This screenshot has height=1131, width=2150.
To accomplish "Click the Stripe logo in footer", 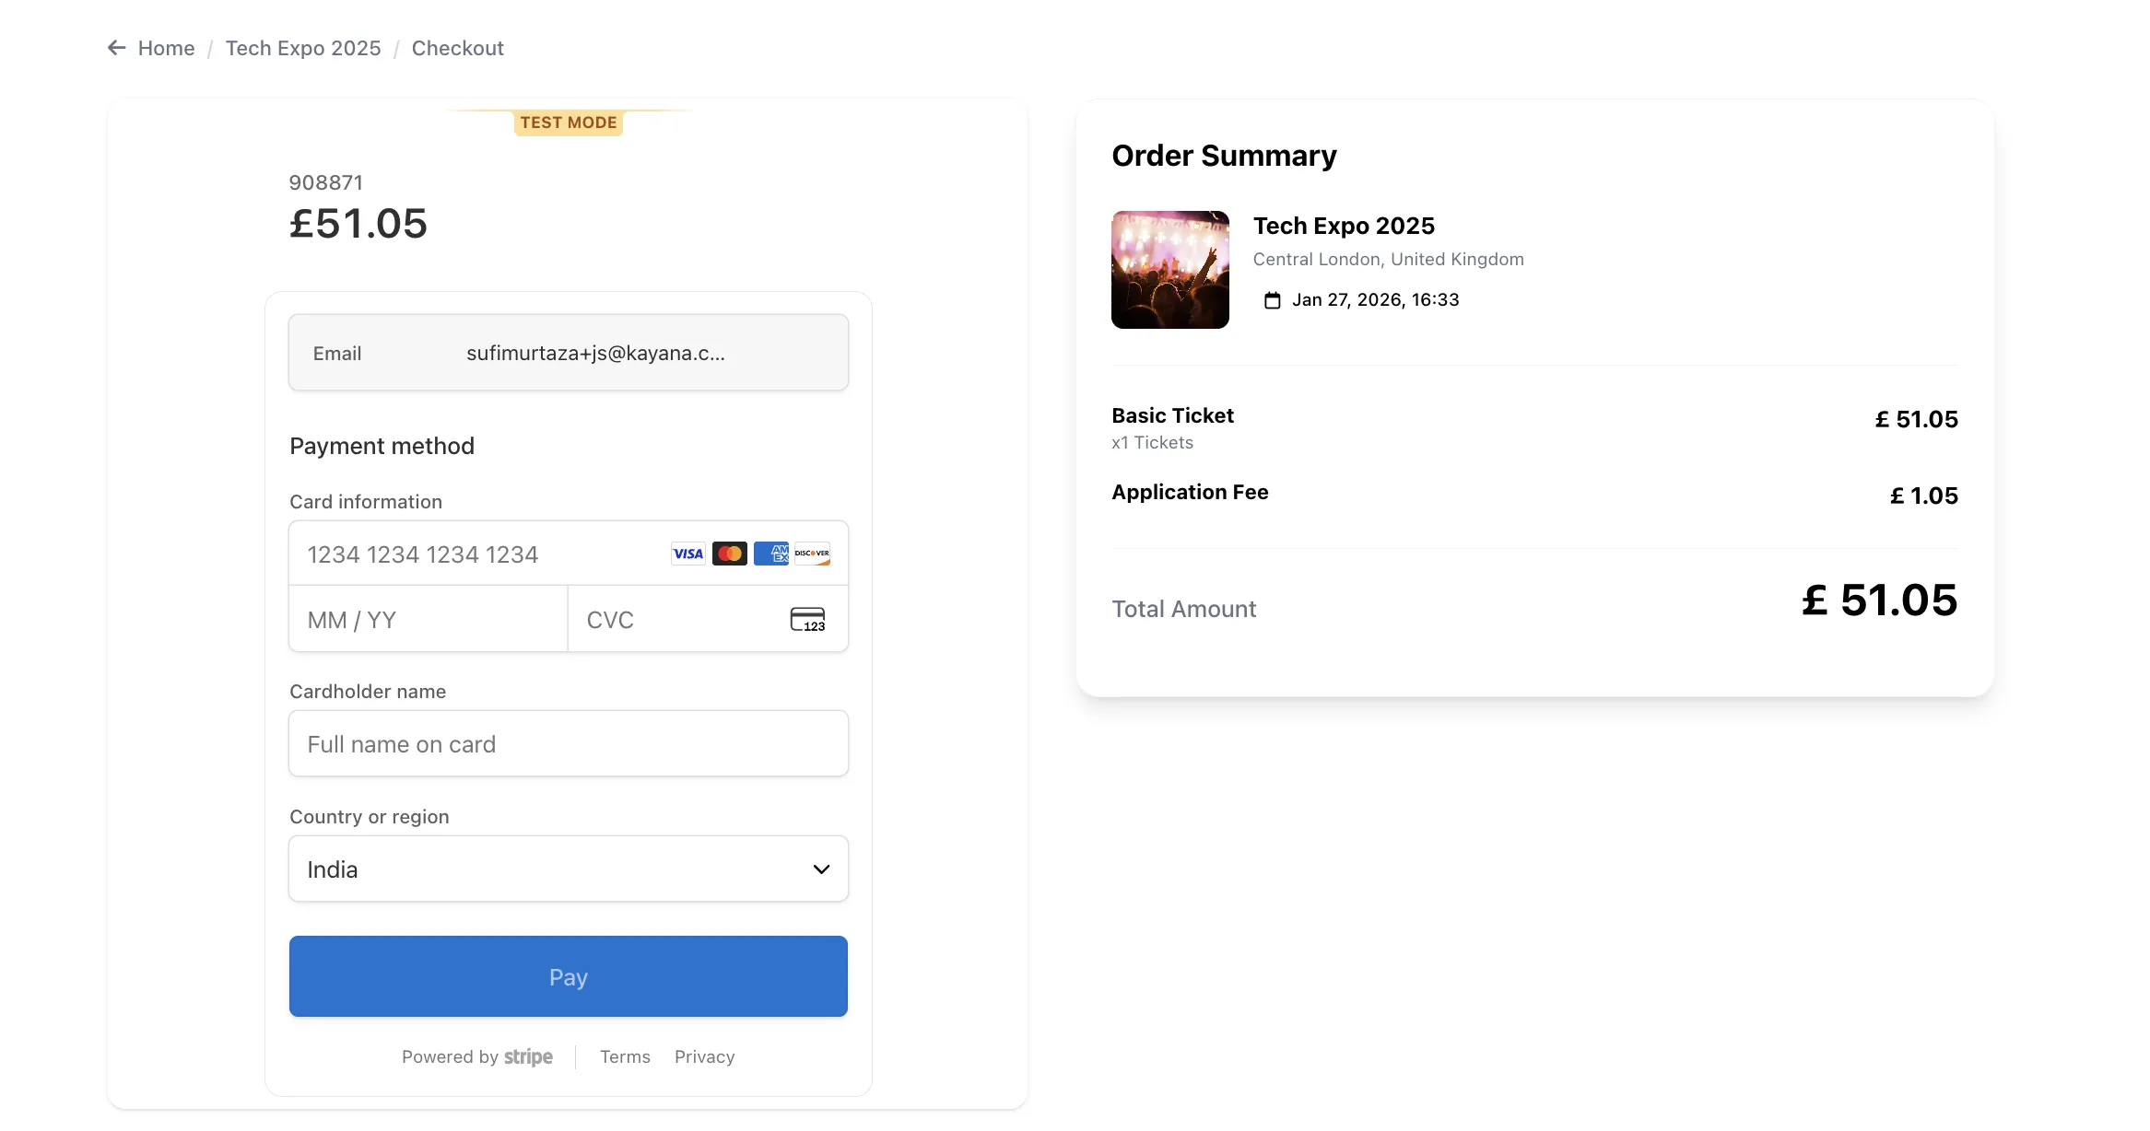I will coord(528,1056).
